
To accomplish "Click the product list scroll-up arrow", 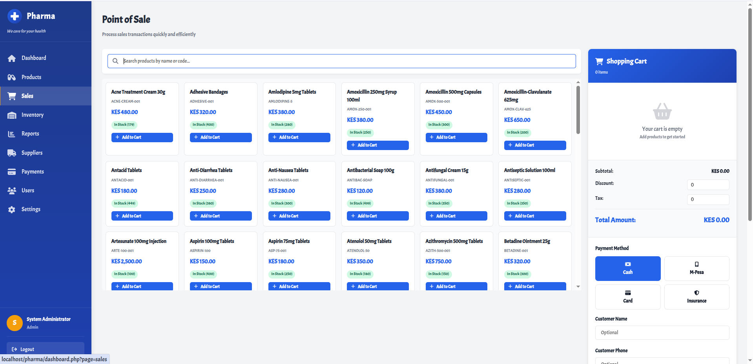I will 578,82.
